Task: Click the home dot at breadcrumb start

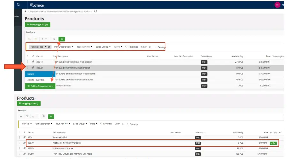Action: coord(26,11)
